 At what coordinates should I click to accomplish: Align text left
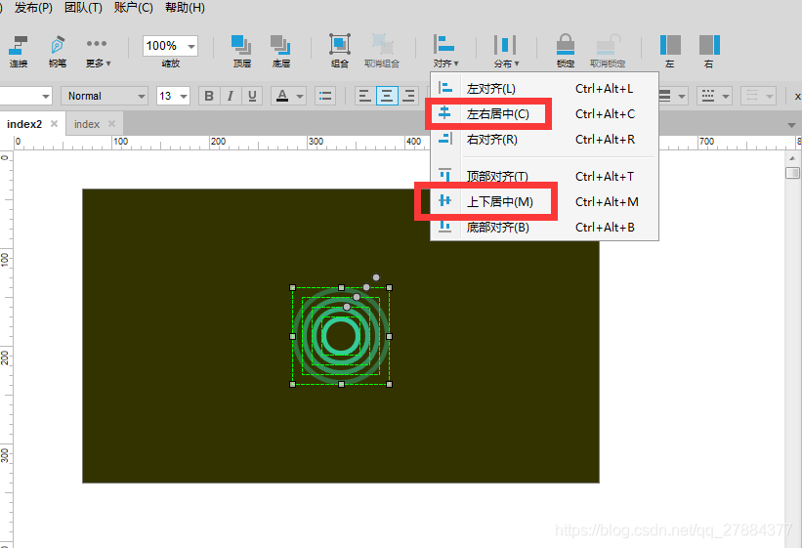click(x=365, y=96)
